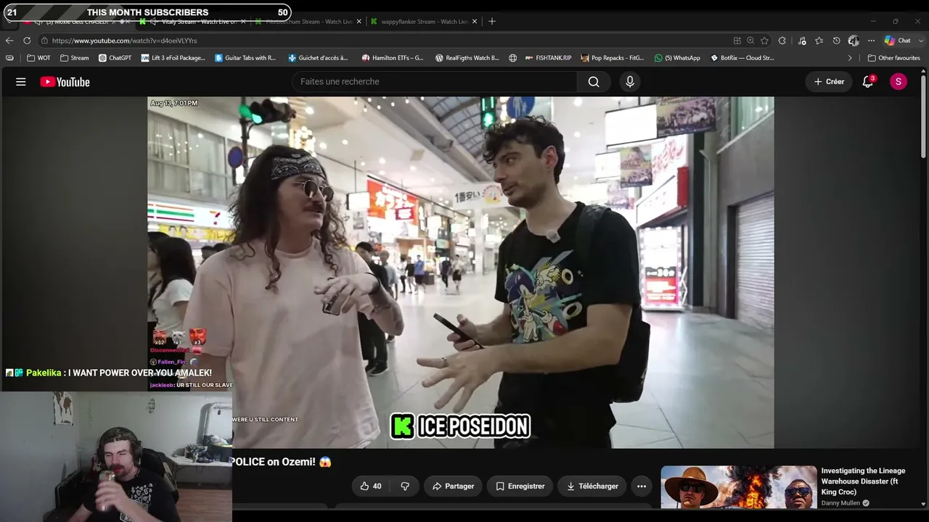Image resolution: width=929 pixels, height=522 pixels.
Task: Open Copilot Chat button
Action: point(898,41)
